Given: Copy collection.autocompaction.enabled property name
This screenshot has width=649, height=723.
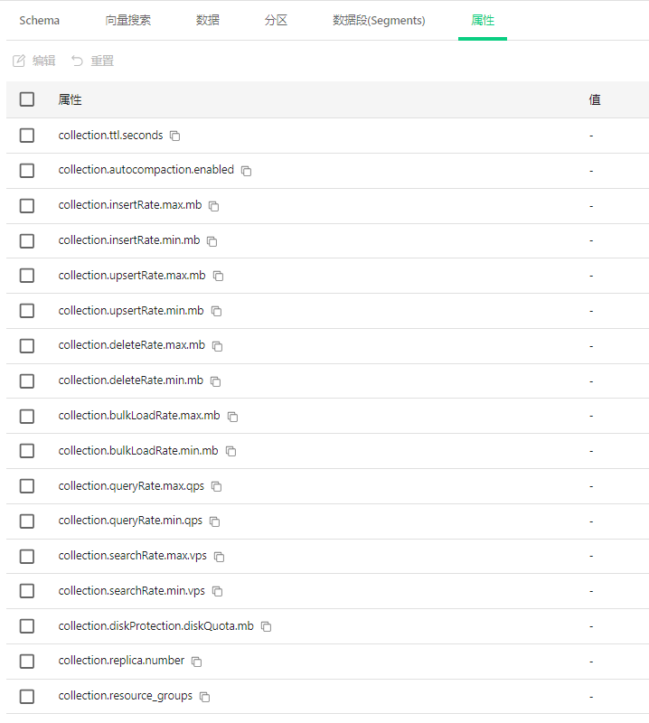Looking at the screenshot, I should point(246,171).
